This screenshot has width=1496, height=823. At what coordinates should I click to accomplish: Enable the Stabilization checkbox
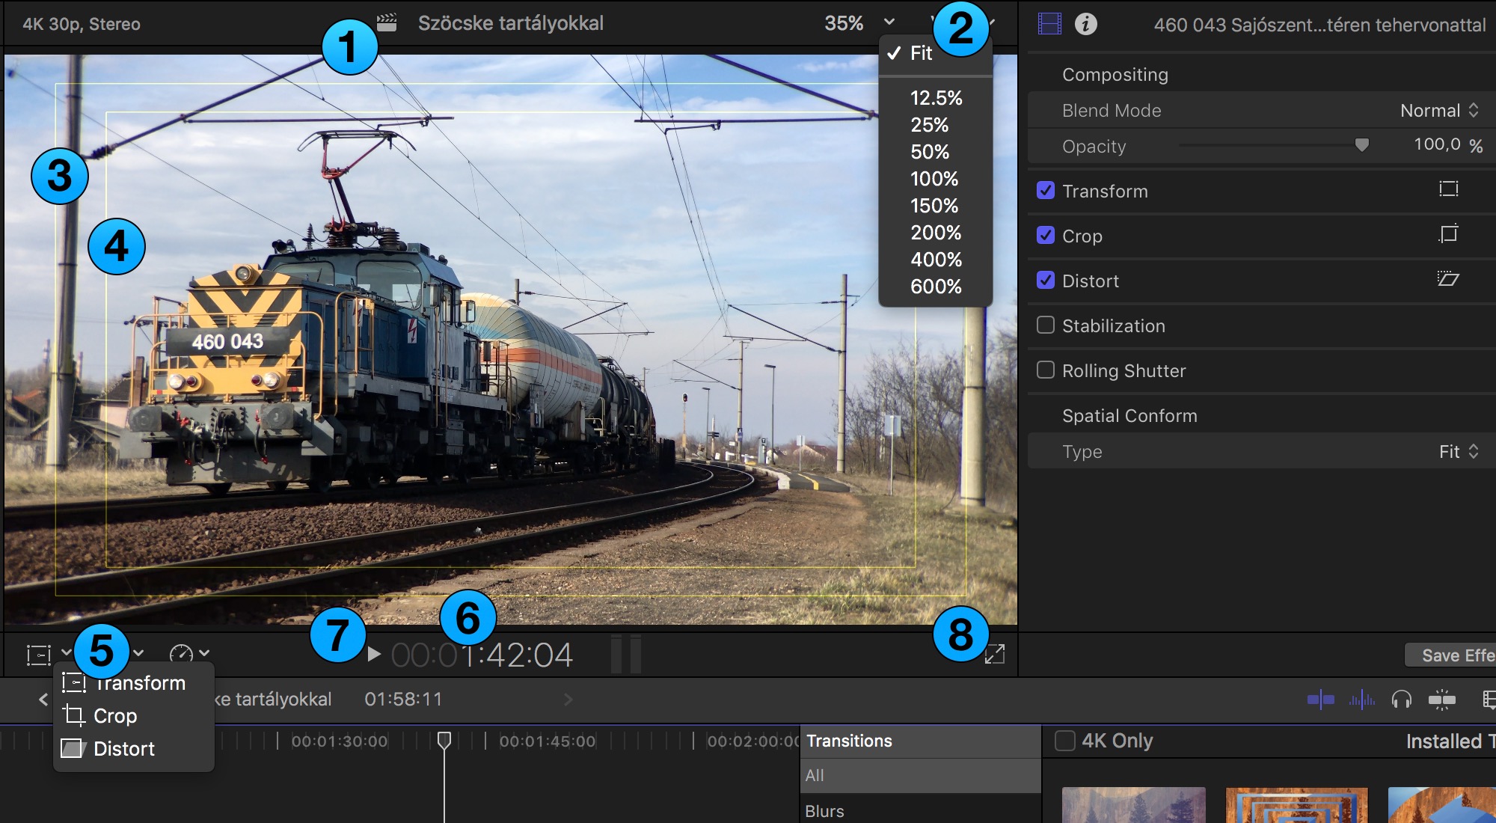(1046, 325)
